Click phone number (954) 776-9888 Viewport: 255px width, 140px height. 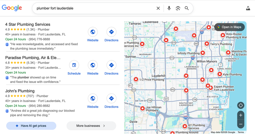coord(39,39)
